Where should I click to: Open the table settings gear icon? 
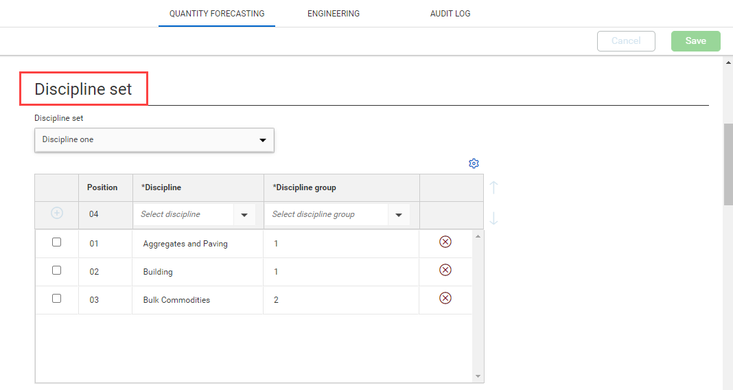pyautogui.click(x=474, y=163)
